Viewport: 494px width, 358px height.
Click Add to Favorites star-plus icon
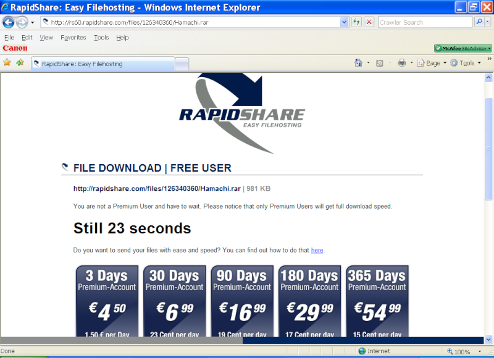pyautogui.click(x=20, y=63)
